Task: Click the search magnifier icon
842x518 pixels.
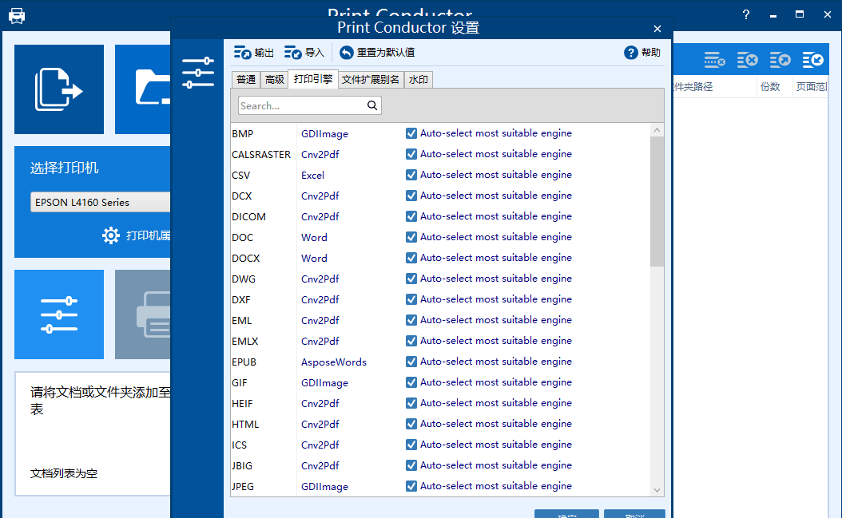Action: click(372, 105)
